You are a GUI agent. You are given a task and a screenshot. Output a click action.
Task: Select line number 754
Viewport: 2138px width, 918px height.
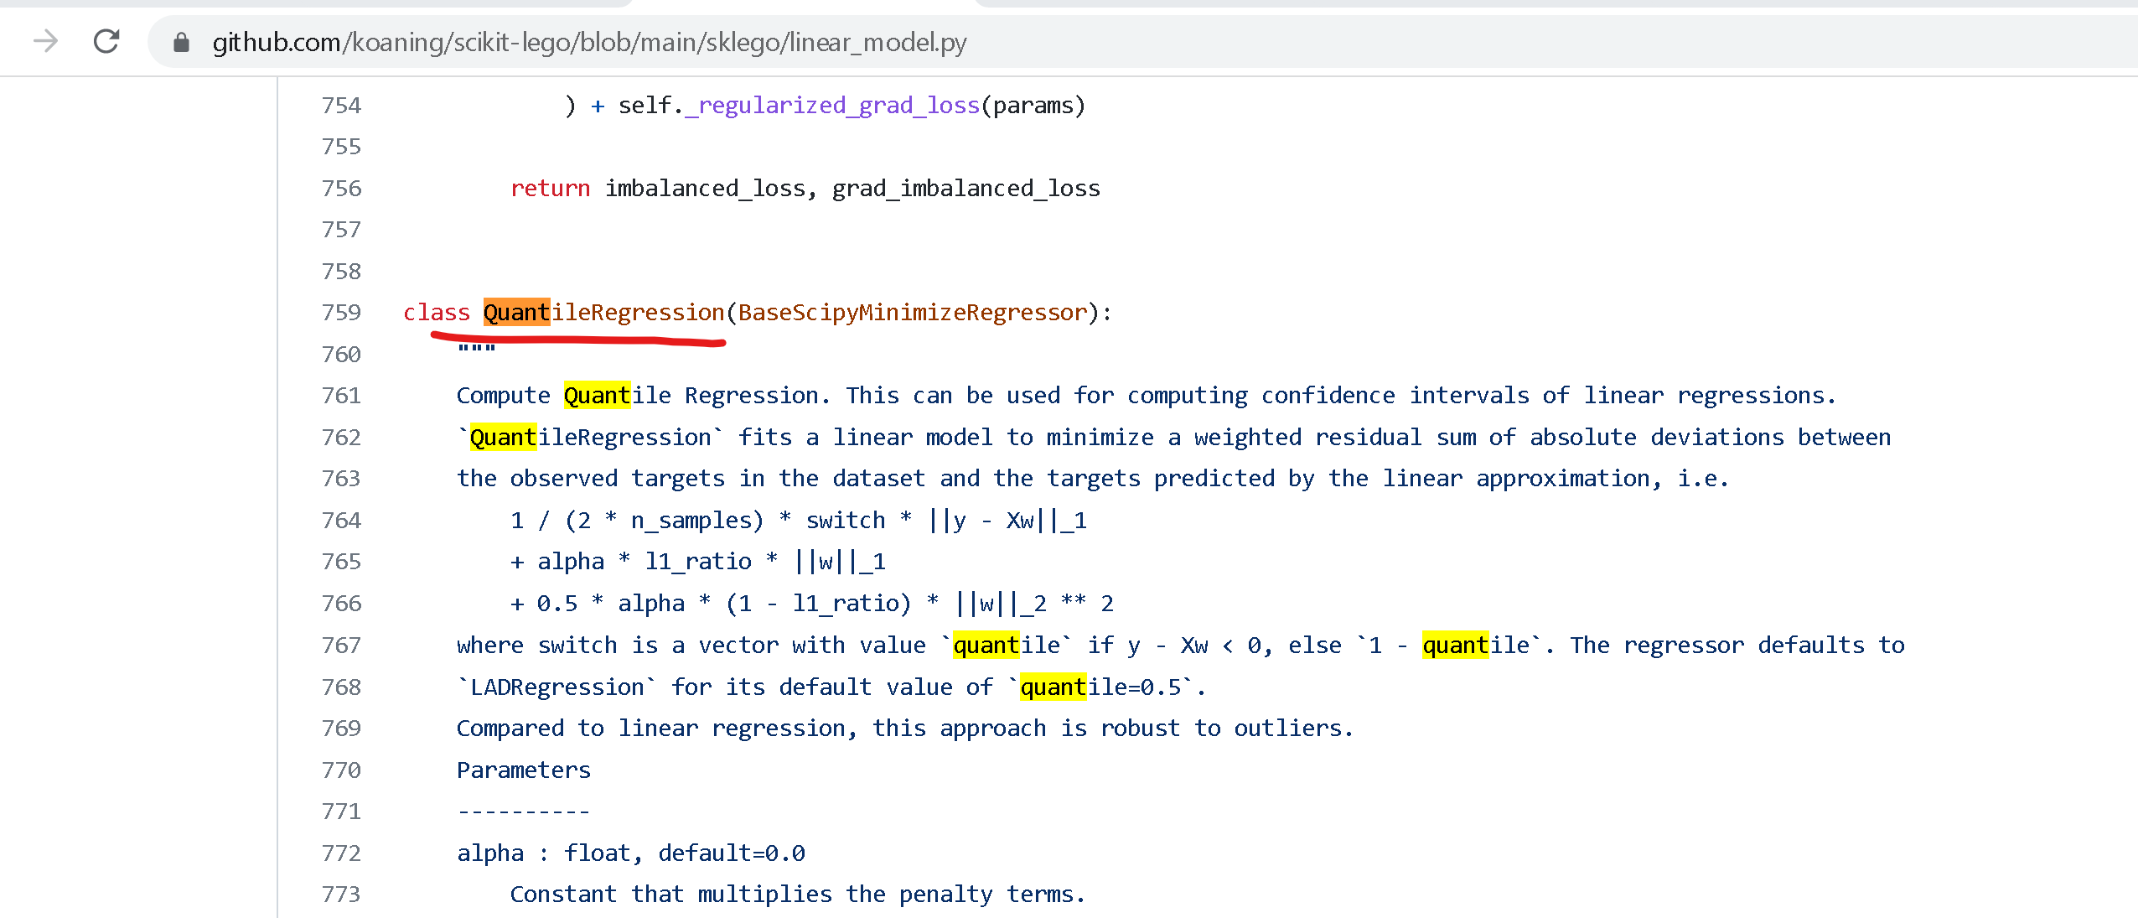pyautogui.click(x=340, y=105)
